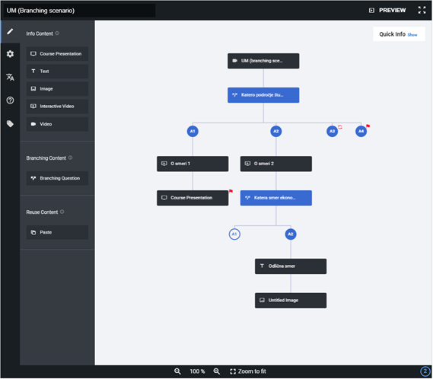The height and width of the screenshot is (379, 433).
Task: Select the empty A1 alternative under Katera smer
Action: pyautogui.click(x=234, y=234)
